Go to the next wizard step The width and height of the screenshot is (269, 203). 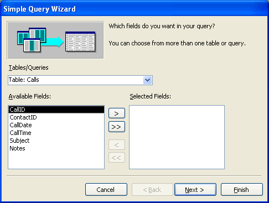[195, 190]
